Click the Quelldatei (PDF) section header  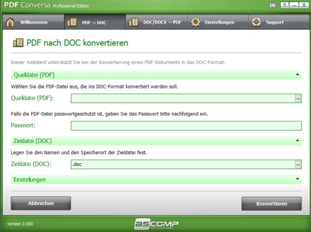tap(156, 75)
